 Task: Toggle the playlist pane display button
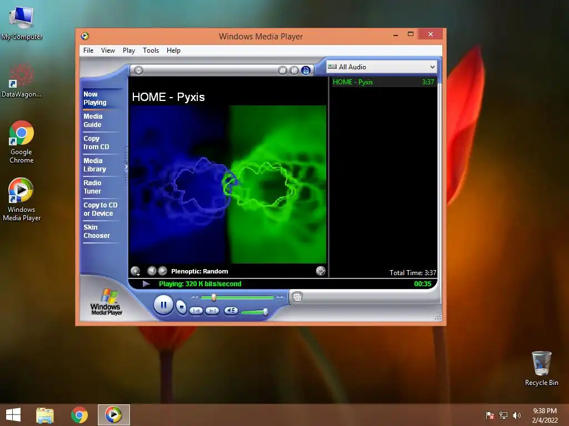306,70
